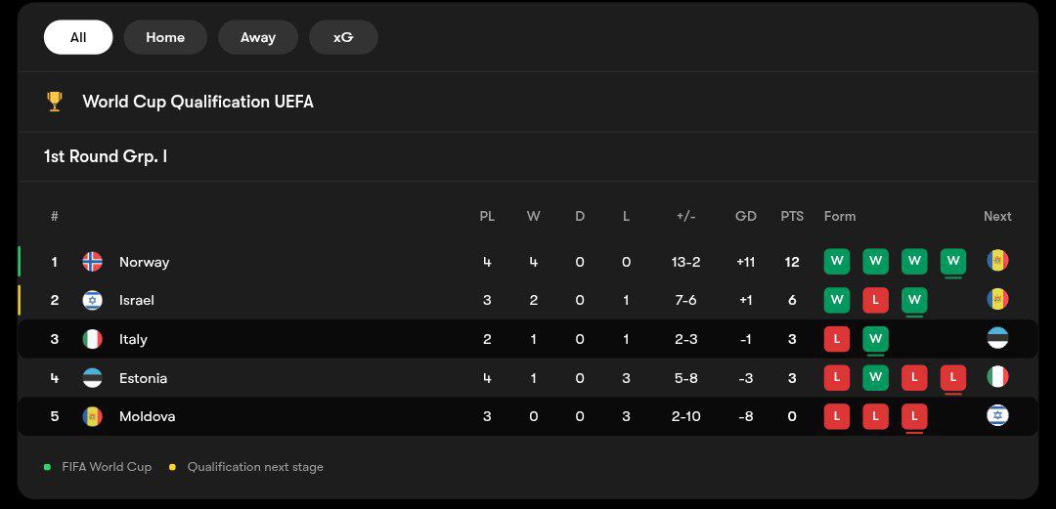This screenshot has width=1056, height=509.
Task: Click Moldova's flag icon in team column
Action: pyautogui.click(x=92, y=416)
